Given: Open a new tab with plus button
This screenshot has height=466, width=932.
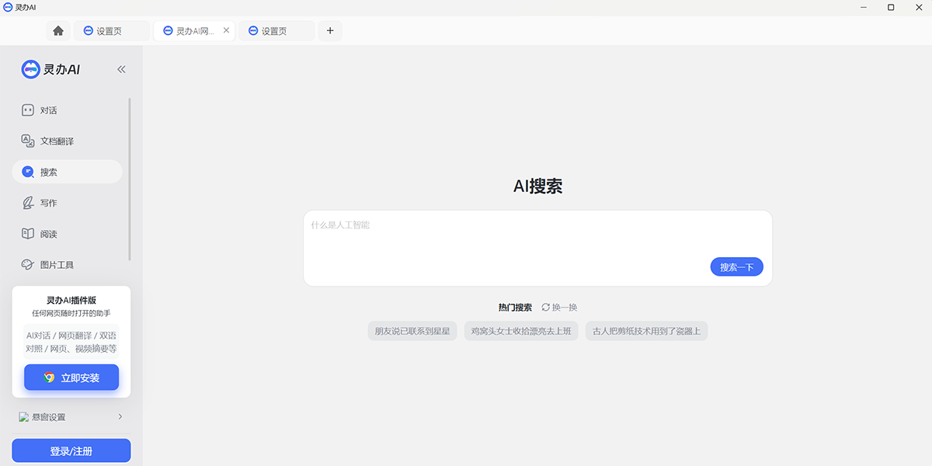Looking at the screenshot, I should [x=330, y=30].
